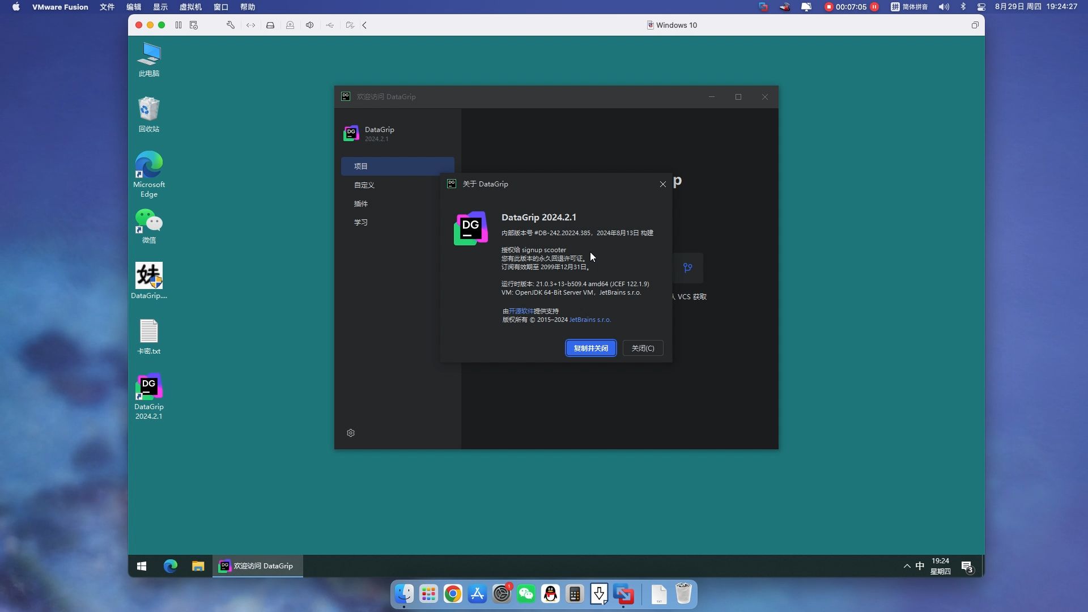This screenshot has height=612, width=1088.
Task: Open the Apple menu
Action: 16,7
